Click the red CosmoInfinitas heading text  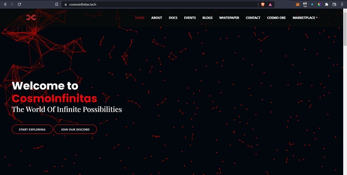click(54, 98)
